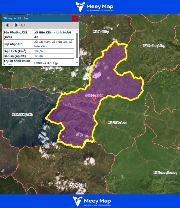Viewport: 180px width, 208px height.
Task: Click the Diện tích value 188,97 cell
Action: (x=54, y=51)
